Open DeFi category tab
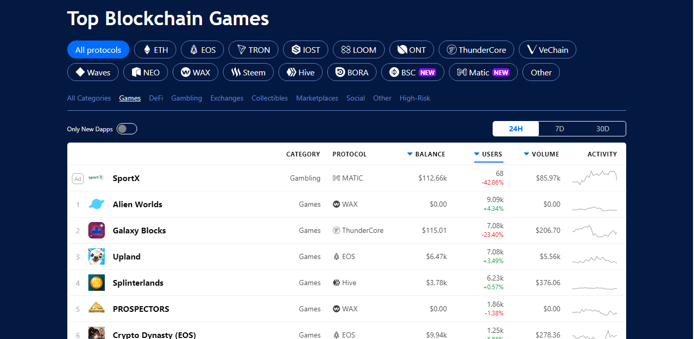 coord(156,98)
